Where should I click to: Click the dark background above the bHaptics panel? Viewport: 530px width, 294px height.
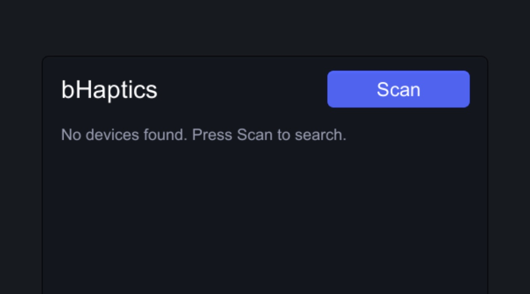tap(265, 27)
